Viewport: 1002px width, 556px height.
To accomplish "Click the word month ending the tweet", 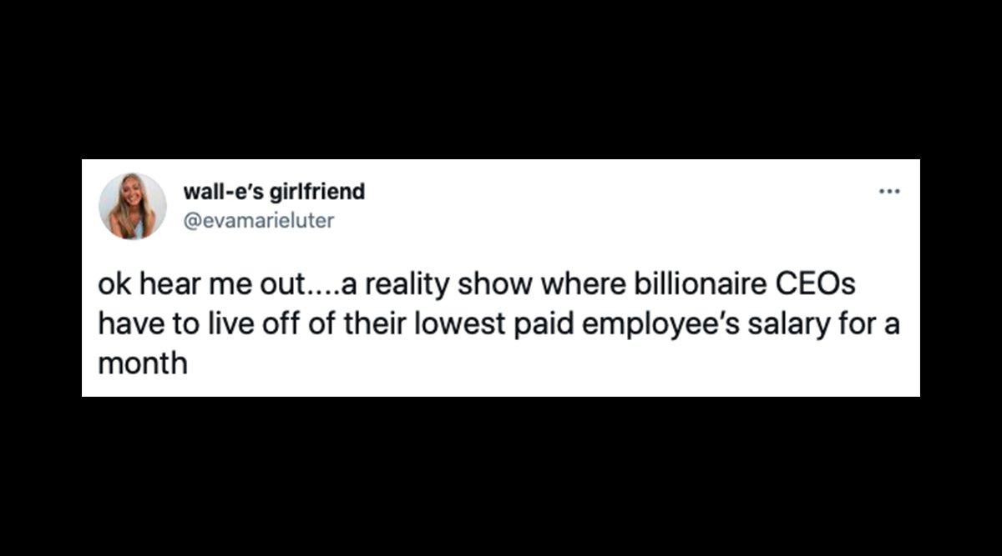I will 140,363.
